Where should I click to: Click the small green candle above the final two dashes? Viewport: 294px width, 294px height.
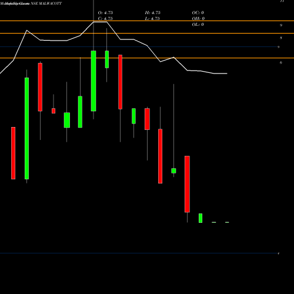click(201, 218)
